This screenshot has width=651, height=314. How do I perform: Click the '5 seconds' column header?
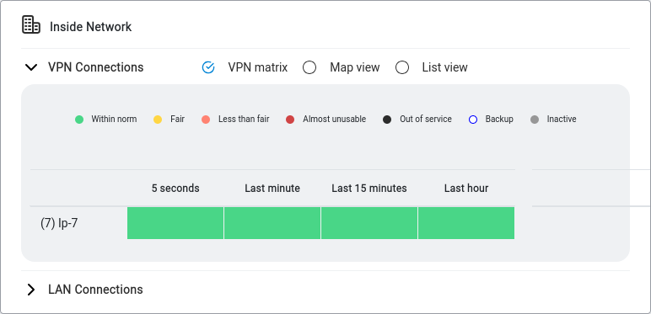[x=175, y=188]
